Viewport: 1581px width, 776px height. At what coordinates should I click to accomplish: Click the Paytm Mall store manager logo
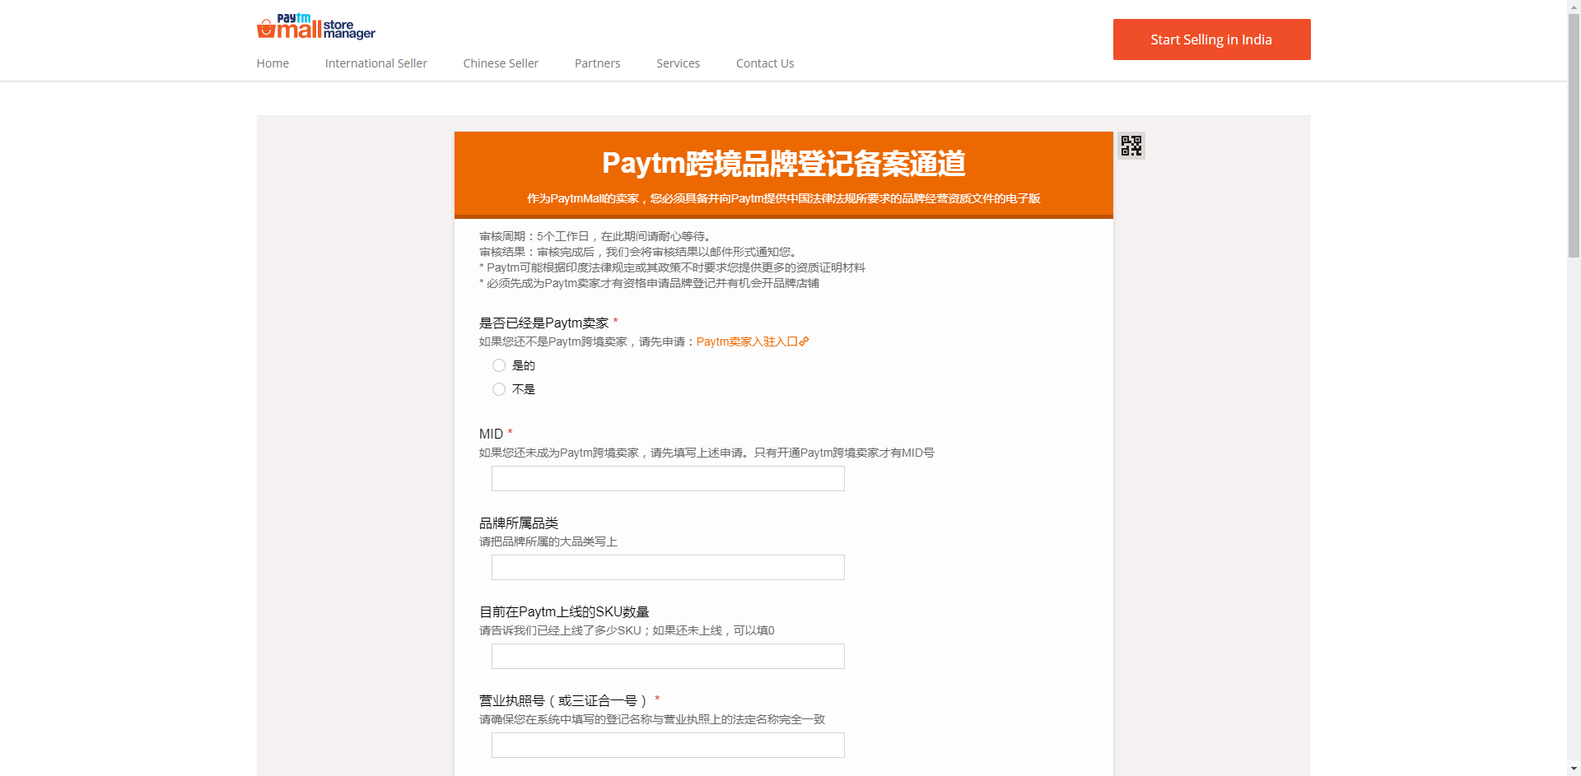click(315, 27)
